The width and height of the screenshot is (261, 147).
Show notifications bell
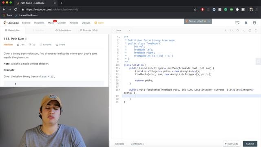pos(246,23)
